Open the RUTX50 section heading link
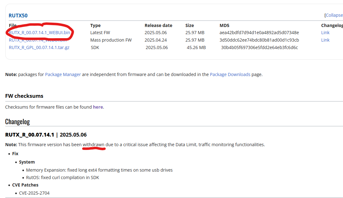The height and width of the screenshot is (198, 343). pyautogui.click(x=18, y=16)
